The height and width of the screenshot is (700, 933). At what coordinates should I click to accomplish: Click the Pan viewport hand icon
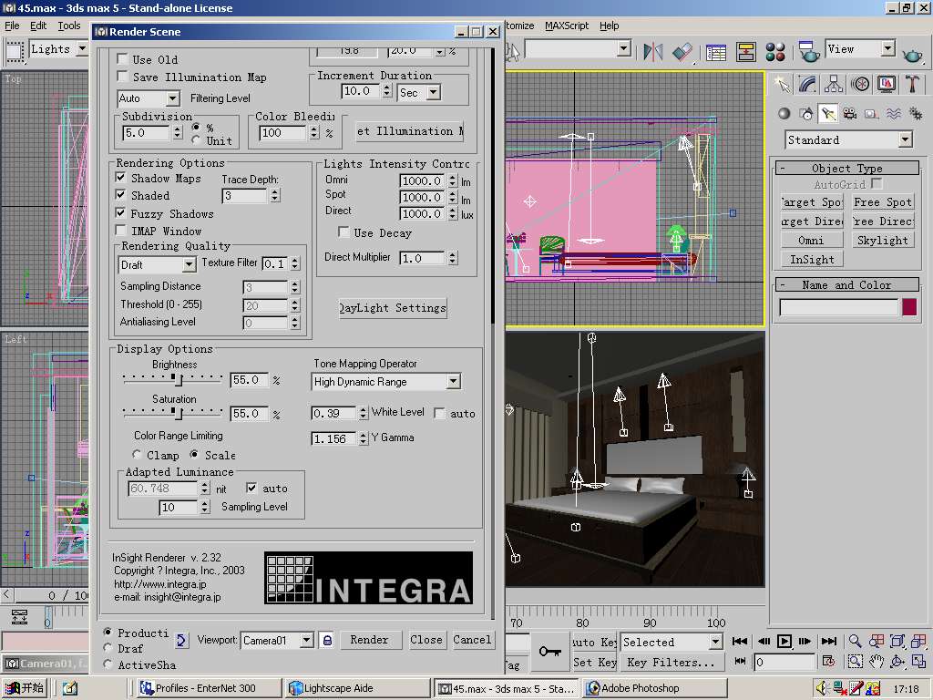click(877, 662)
